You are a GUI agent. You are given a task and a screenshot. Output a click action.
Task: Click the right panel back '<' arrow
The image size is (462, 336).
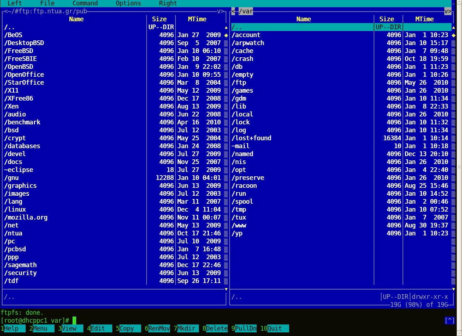pos(233,11)
